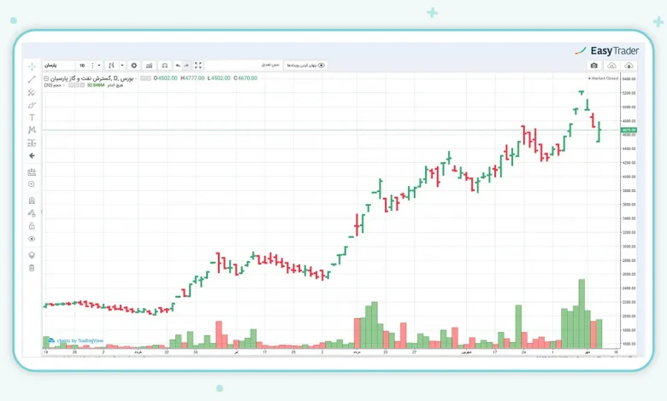Screen dimensions: 667x401
Task: Select the pitchfork drawing tool
Action: 32,92
